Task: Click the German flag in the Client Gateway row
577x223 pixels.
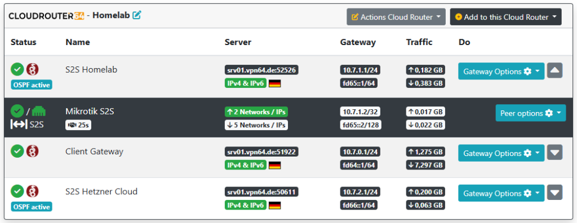Action: click(x=275, y=165)
